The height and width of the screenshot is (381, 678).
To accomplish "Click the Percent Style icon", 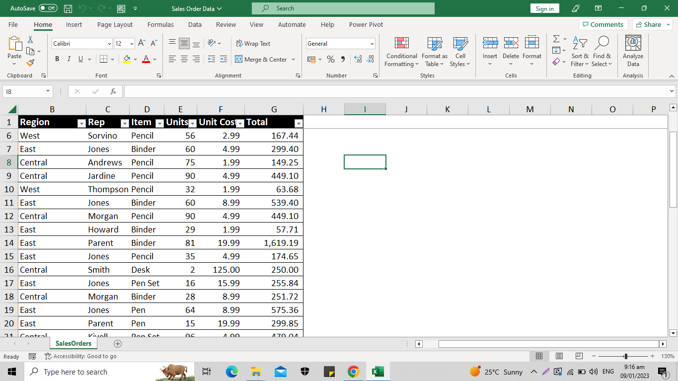I will 331,59.
